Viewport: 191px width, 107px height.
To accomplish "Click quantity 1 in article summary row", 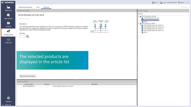I will pos(47,86).
